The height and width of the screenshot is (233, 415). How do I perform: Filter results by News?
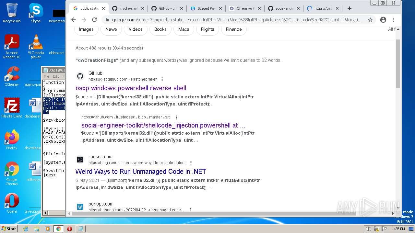(x=111, y=29)
